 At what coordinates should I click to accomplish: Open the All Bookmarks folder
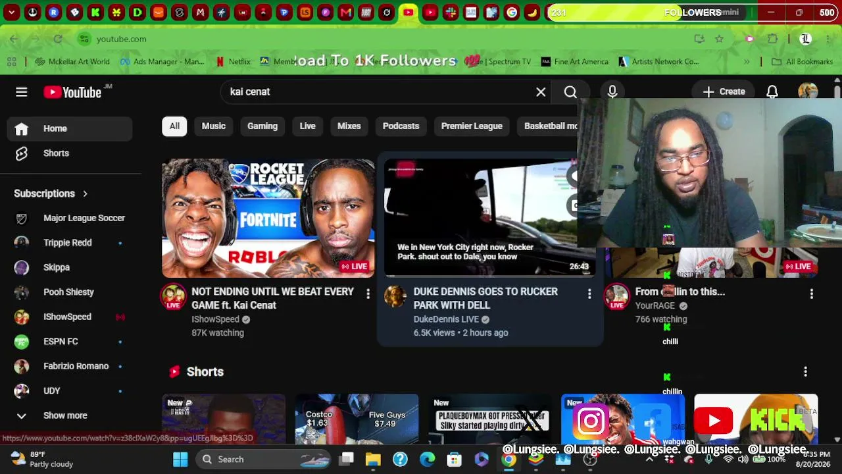(x=802, y=62)
